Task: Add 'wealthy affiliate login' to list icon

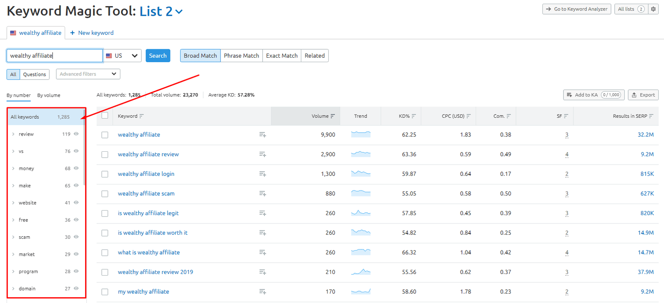Action: click(262, 174)
